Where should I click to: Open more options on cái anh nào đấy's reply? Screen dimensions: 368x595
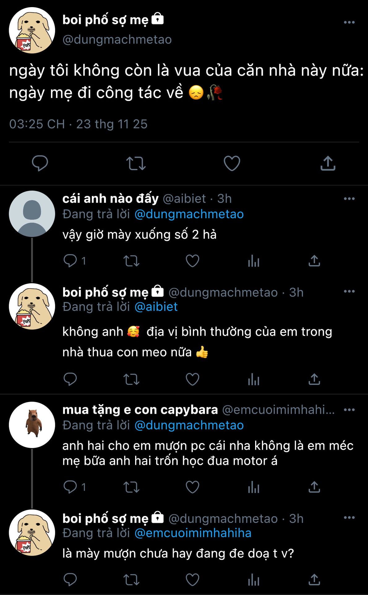(x=349, y=199)
